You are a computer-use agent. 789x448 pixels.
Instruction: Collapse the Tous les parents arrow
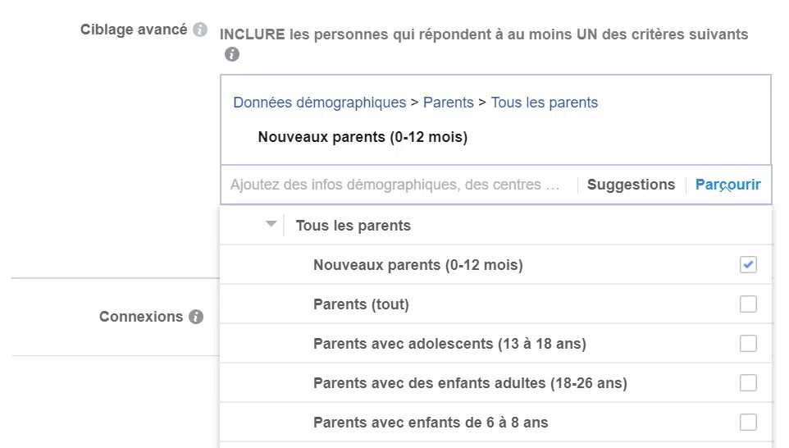coord(271,225)
